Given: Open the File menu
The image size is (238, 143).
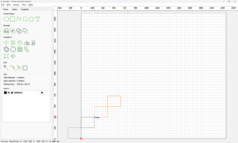Looking at the screenshot, I should (3, 5).
